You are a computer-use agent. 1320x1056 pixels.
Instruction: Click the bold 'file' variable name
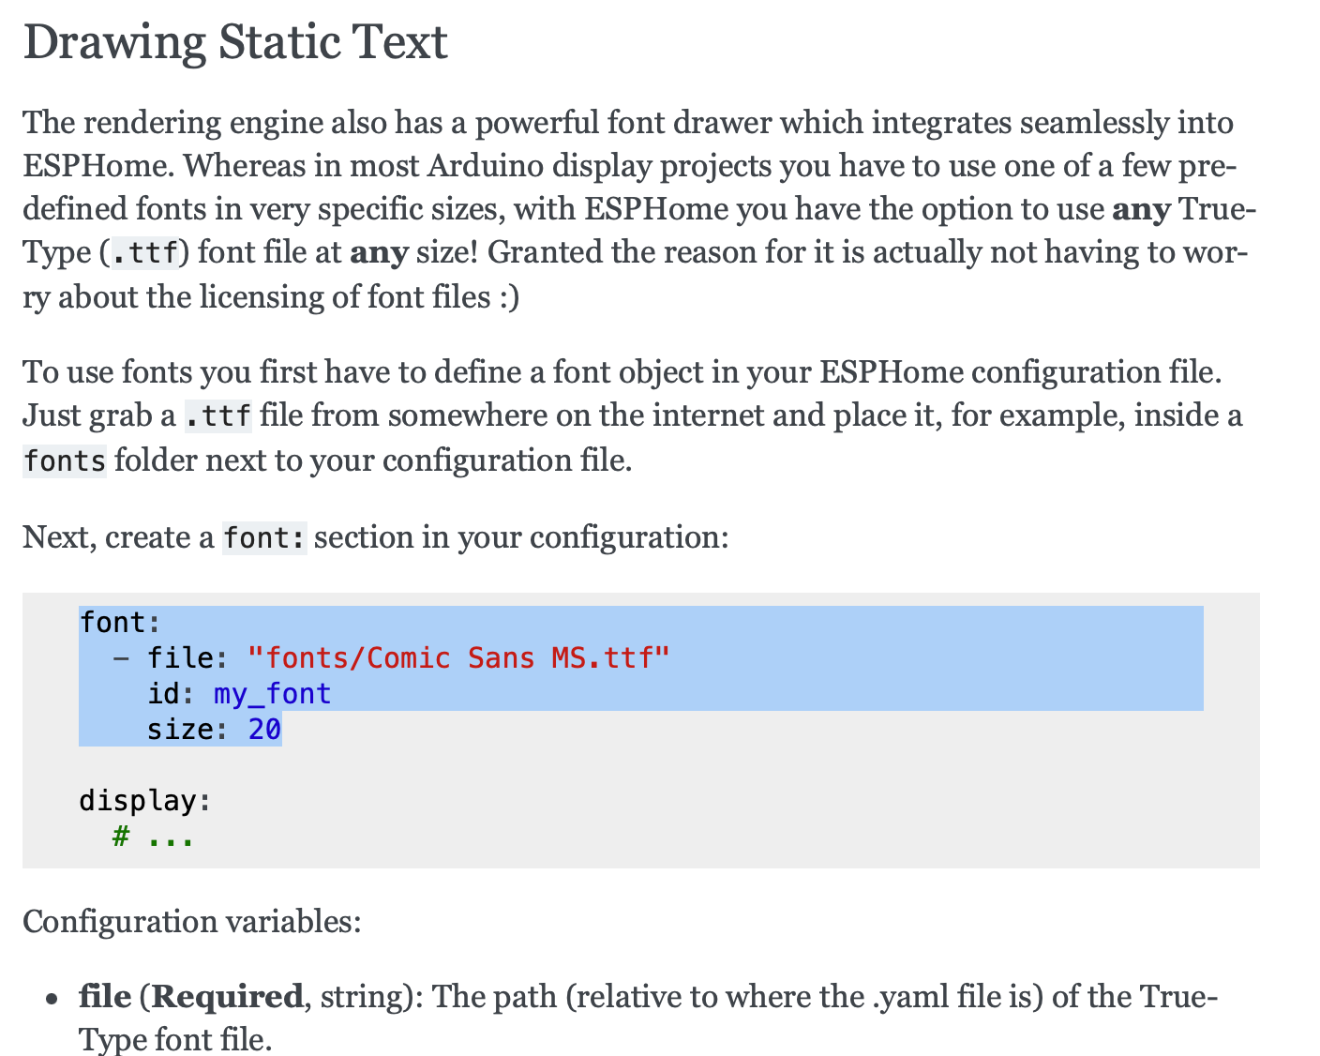coord(105,996)
